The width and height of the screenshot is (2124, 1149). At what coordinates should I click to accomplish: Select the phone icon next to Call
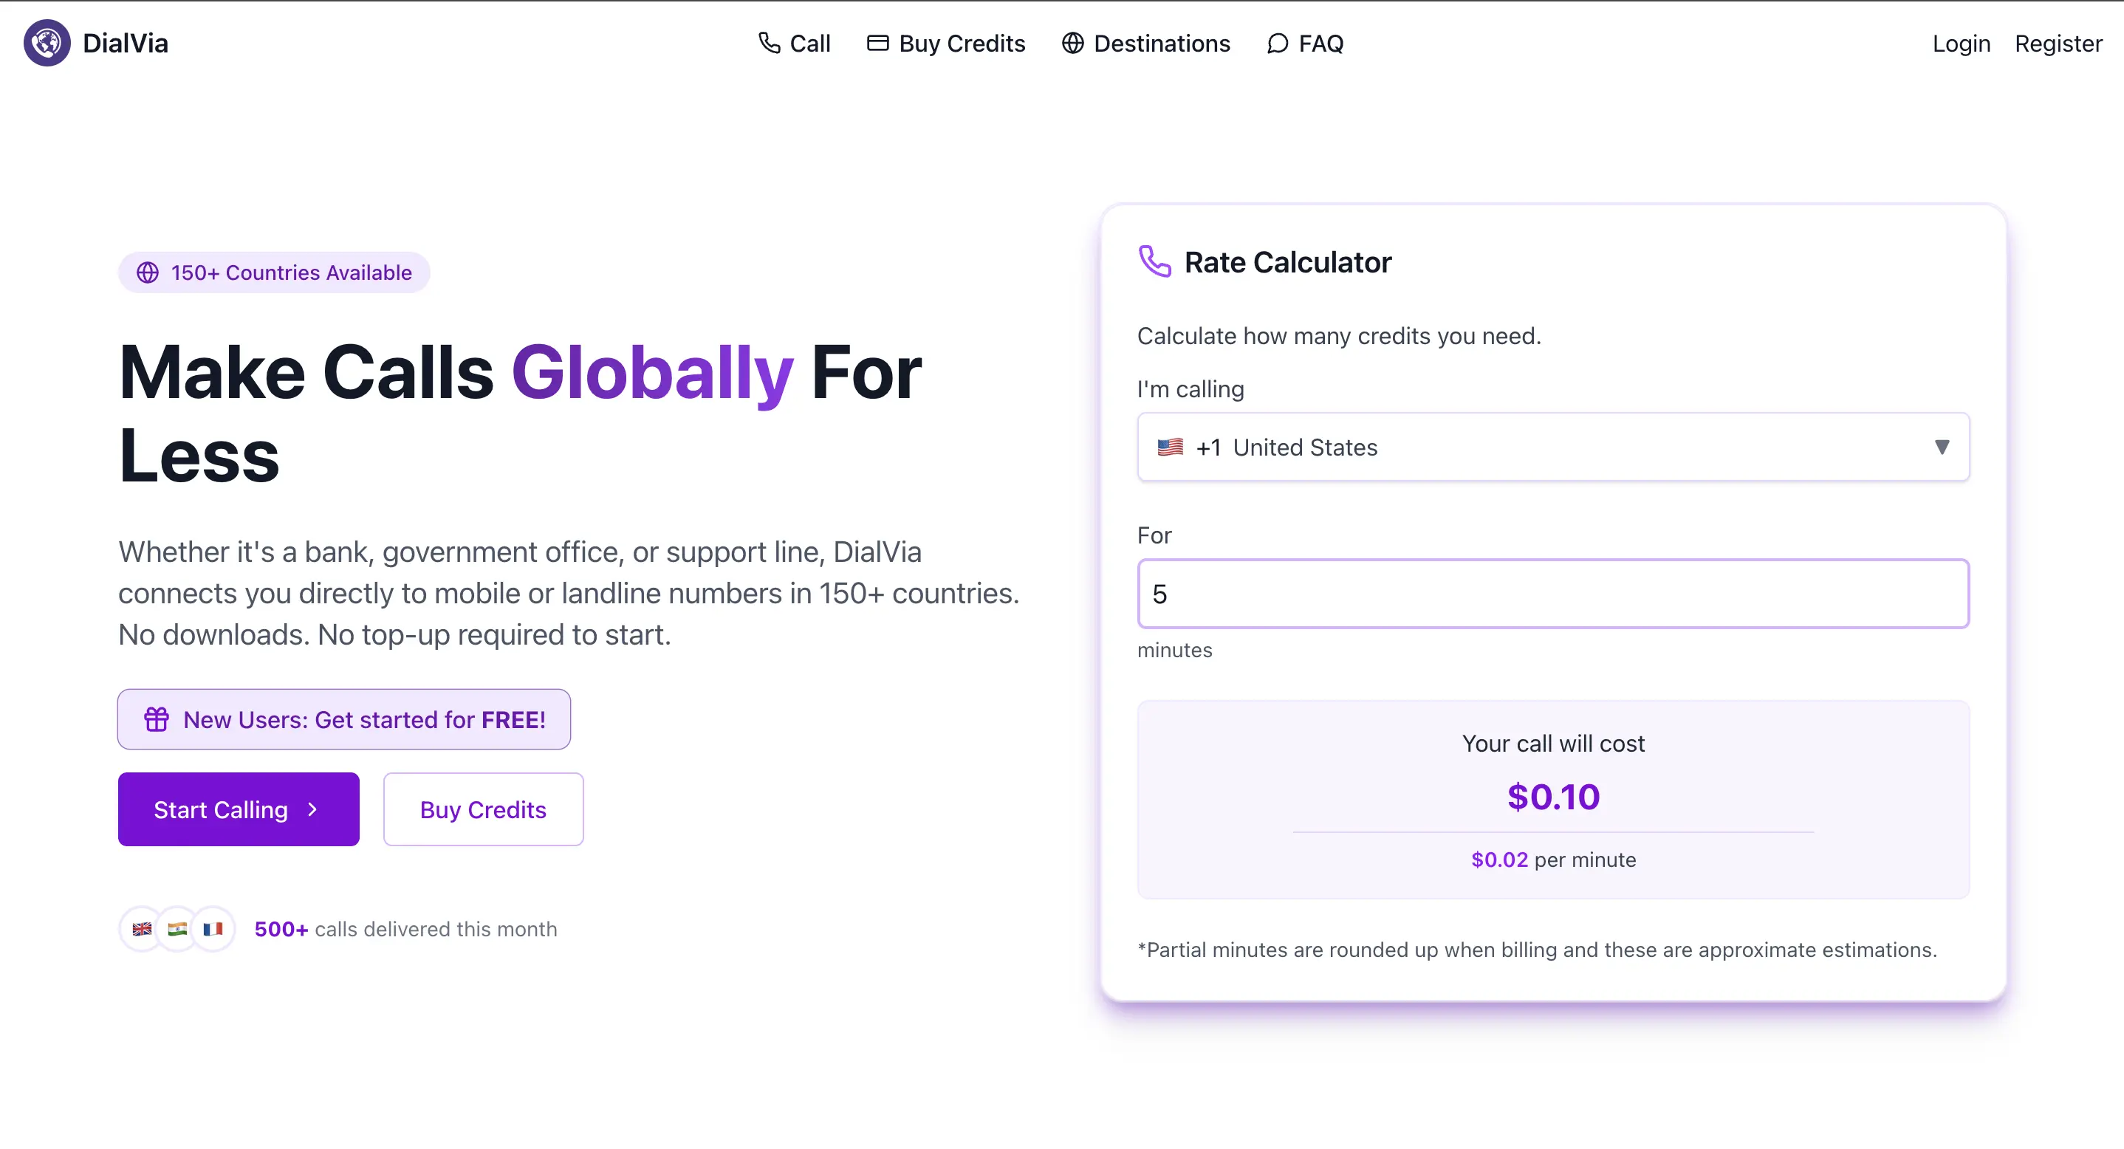(769, 43)
